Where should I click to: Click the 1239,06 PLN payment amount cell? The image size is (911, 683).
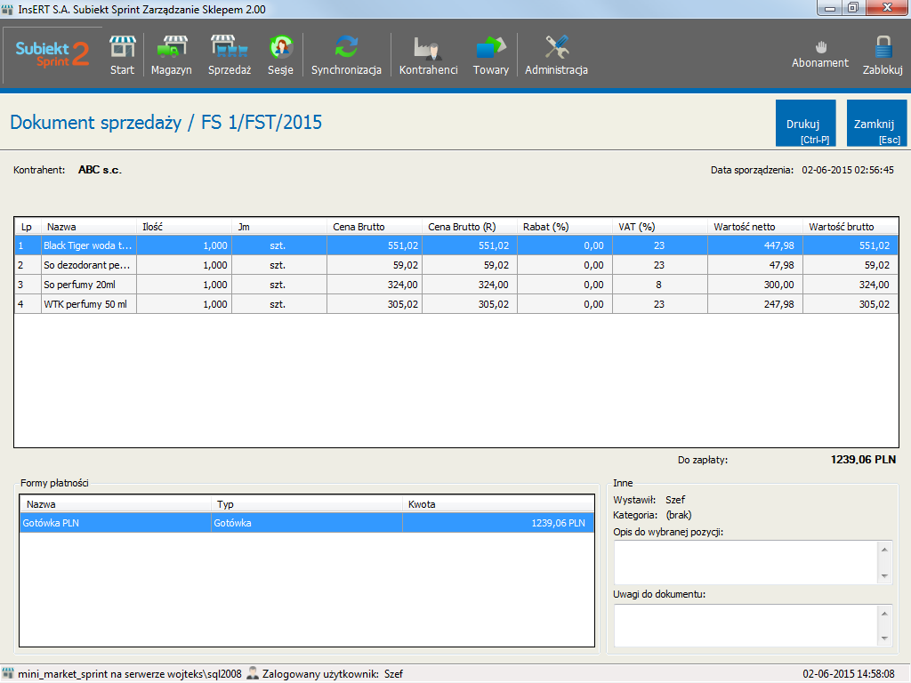(x=498, y=523)
